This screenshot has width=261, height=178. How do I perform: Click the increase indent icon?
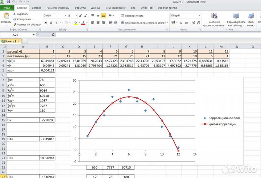[x=116, y=22]
